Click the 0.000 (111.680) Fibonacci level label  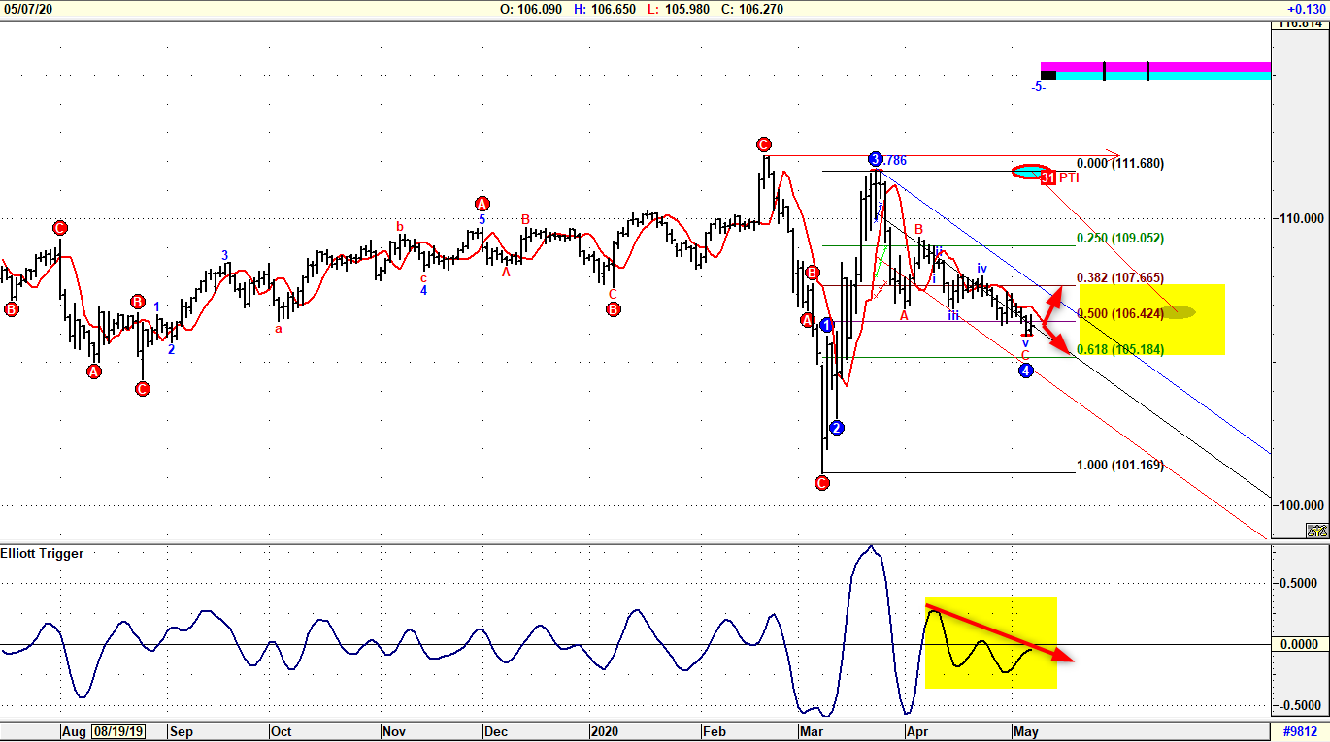point(1120,164)
